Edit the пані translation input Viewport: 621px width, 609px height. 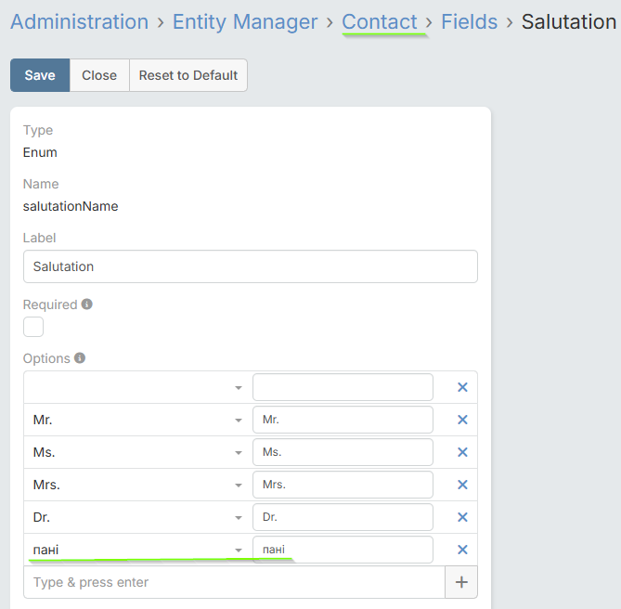[343, 550]
